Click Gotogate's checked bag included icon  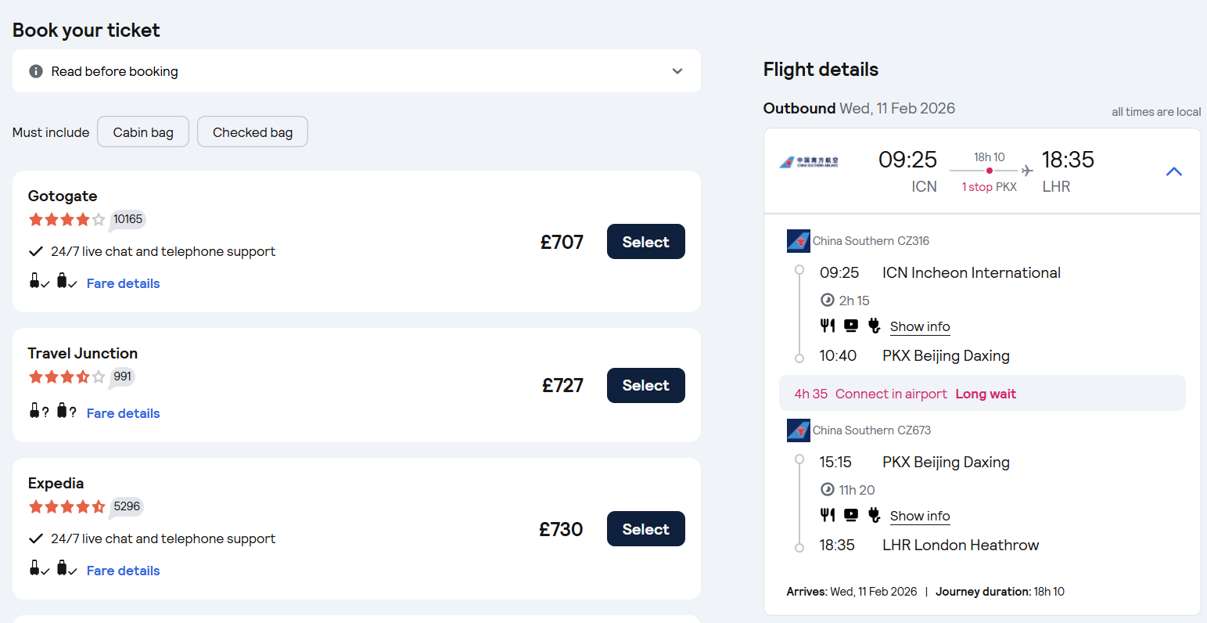coord(64,282)
